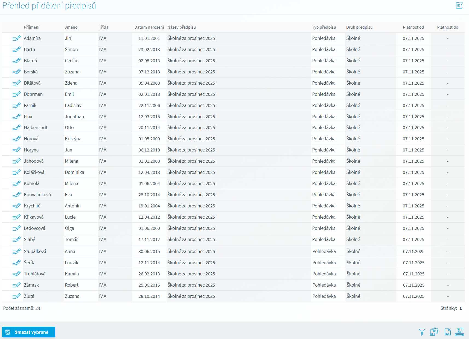Edit the record for Stupálková Anna
The image size is (469, 339).
(x=16, y=251)
